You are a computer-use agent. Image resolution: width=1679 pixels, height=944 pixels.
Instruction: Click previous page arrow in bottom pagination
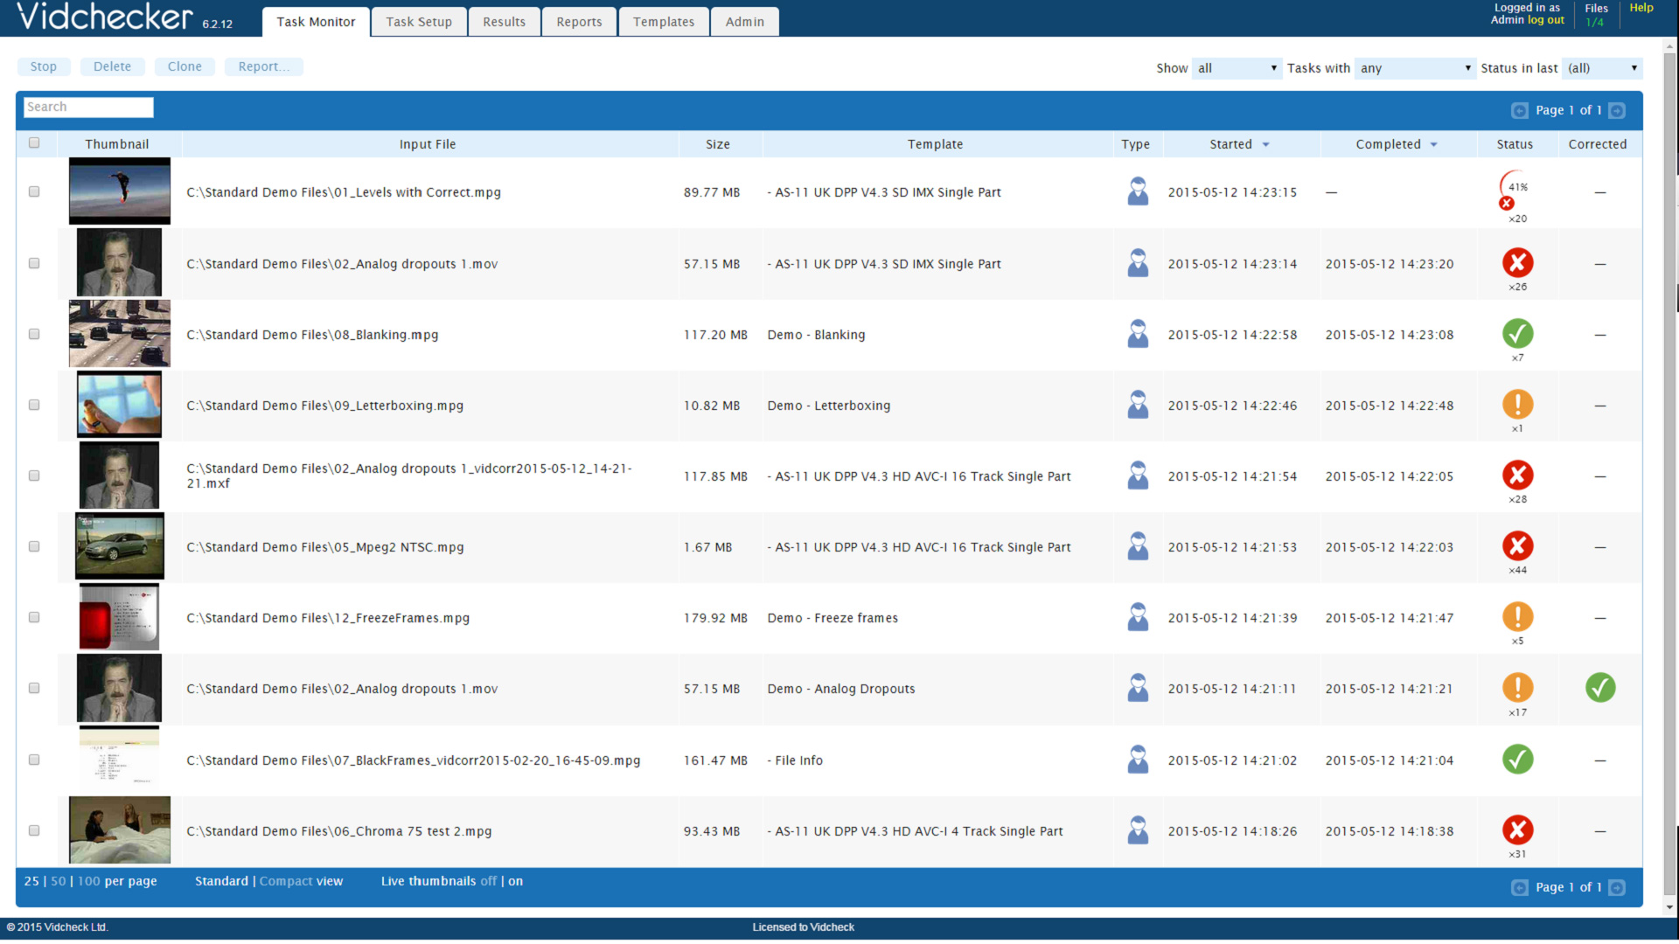point(1519,888)
